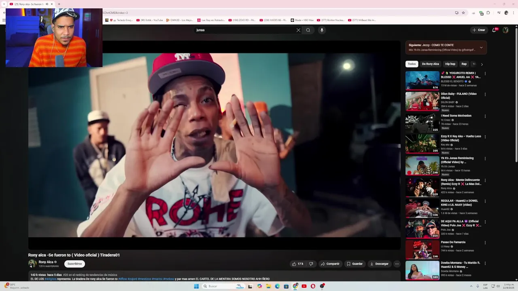Viewport: 518px width, 291px height.
Task: Dislike the video
Action: [x=311, y=264]
